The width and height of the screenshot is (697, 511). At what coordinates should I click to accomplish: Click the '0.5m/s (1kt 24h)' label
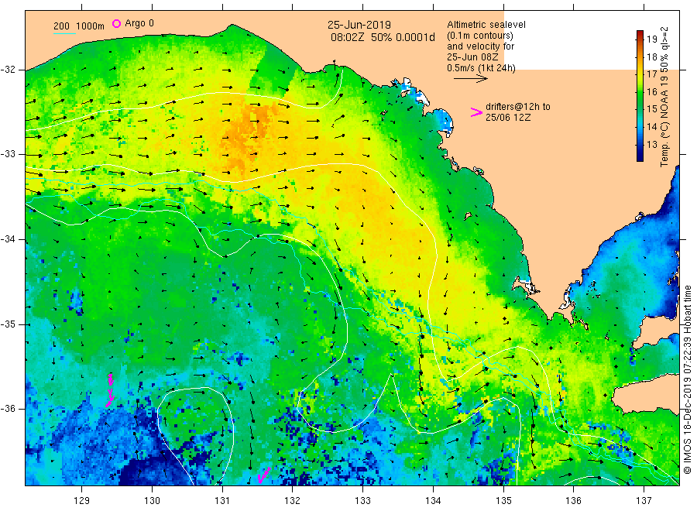coord(482,68)
